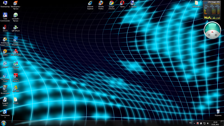Click the AIMP2 player icon
224x126 pixels.
(5, 52)
